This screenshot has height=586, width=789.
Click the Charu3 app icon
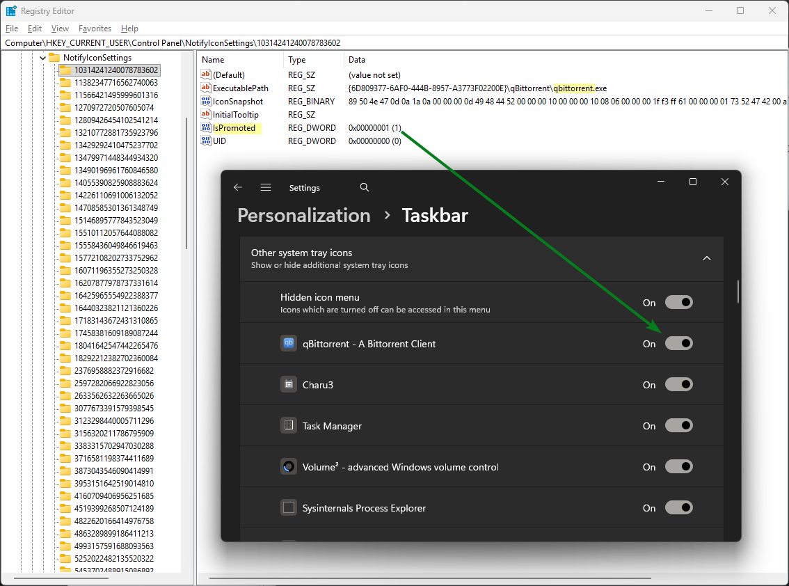pos(288,385)
